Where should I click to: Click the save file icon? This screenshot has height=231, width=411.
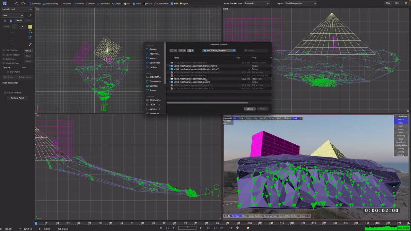[4, 3]
